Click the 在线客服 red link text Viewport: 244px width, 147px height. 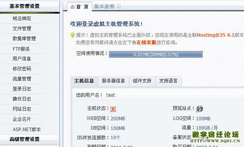pos(146,42)
